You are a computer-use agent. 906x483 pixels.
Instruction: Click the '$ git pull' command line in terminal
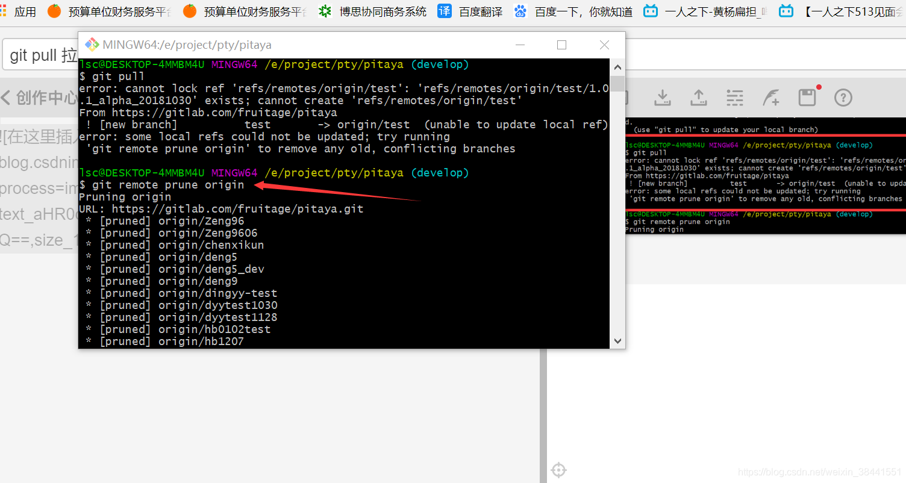tap(112, 76)
